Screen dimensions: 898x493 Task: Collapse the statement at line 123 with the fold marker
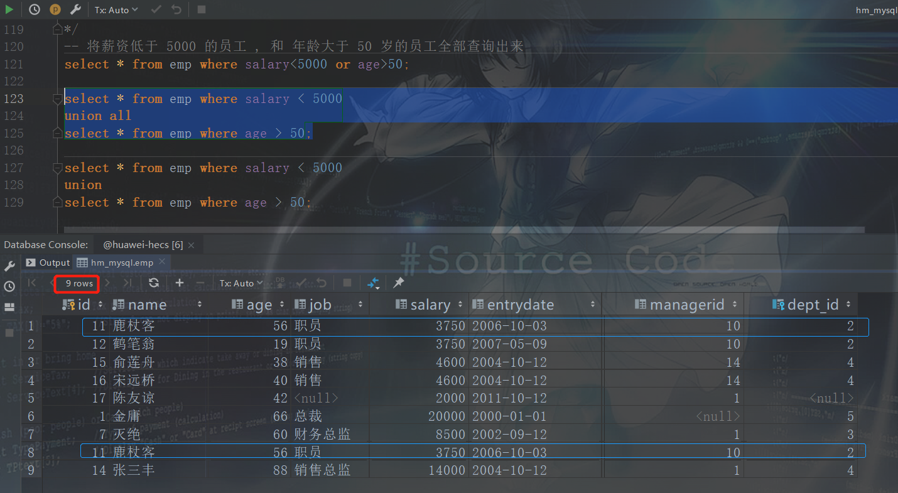[58, 99]
